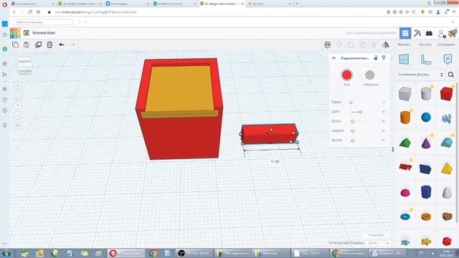Open Google Chrome from the taskbar
This screenshot has width=459, height=258.
(153, 253)
